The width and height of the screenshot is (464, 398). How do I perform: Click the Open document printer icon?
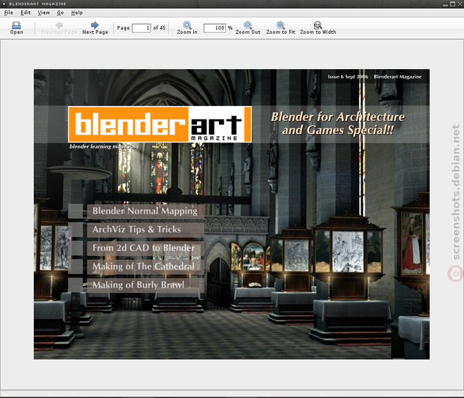[17, 25]
